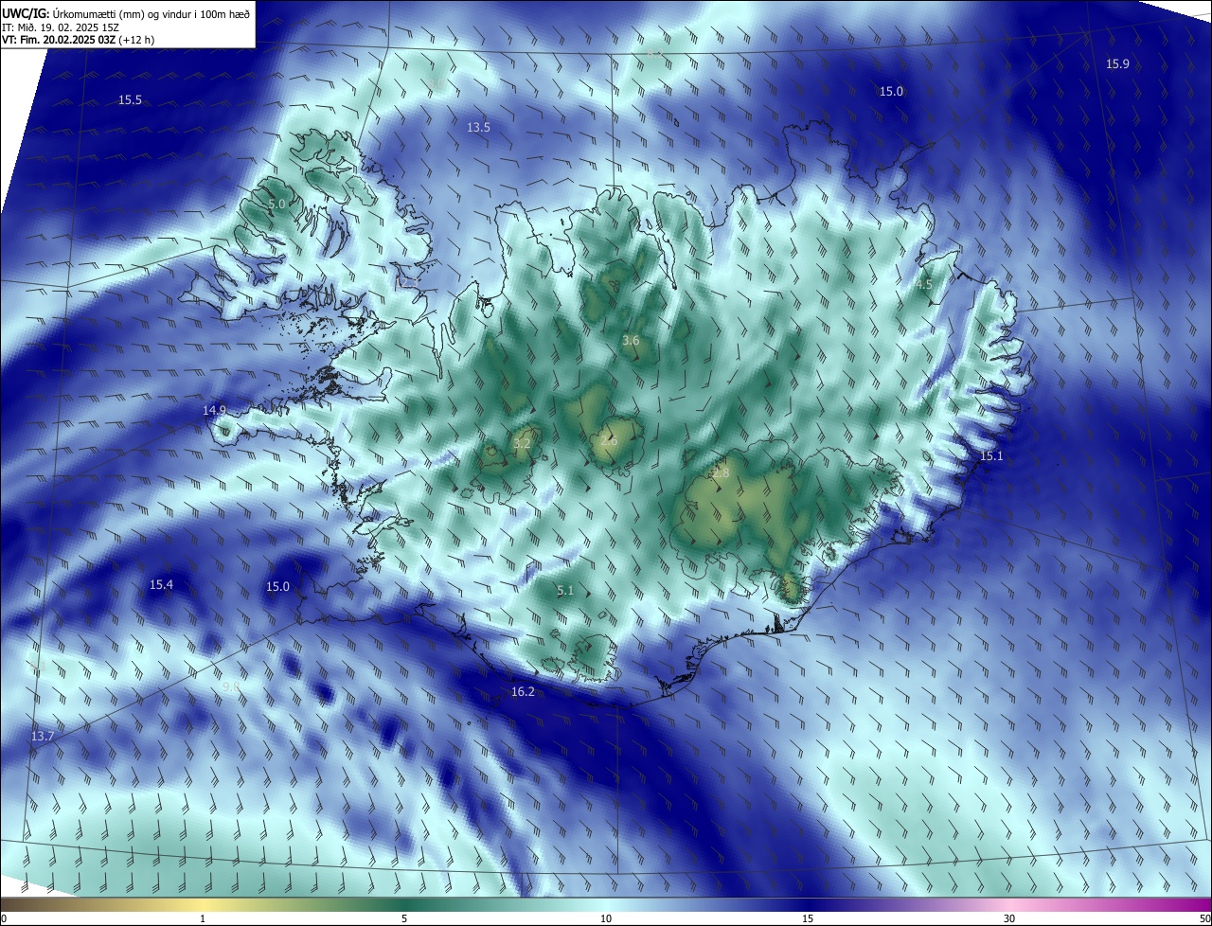This screenshot has width=1212, height=926.
Task: Click the color scale tick label 30
Action: (x=1009, y=919)
